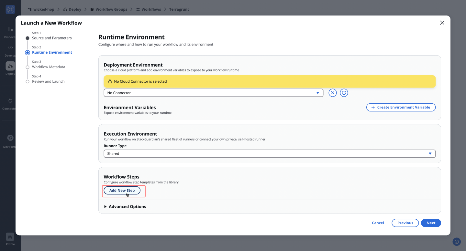The image size is (466, 251).
Task: Click the info icon at bottom right
Action: click(x=457, y=241)
